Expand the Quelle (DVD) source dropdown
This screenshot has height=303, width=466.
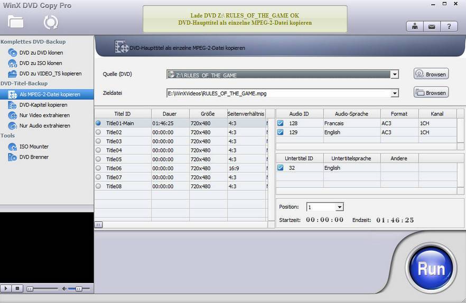coord(394,74)
